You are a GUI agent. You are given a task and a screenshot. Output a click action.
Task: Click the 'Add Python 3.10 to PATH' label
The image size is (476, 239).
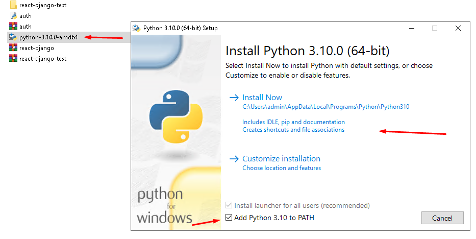tap(274, 218)
